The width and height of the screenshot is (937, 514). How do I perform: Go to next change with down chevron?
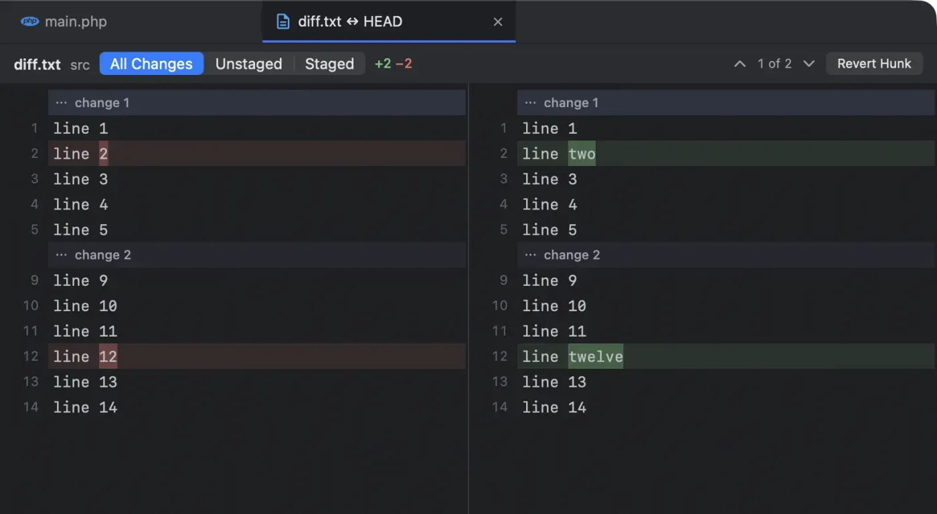click(x=808, y=64)
